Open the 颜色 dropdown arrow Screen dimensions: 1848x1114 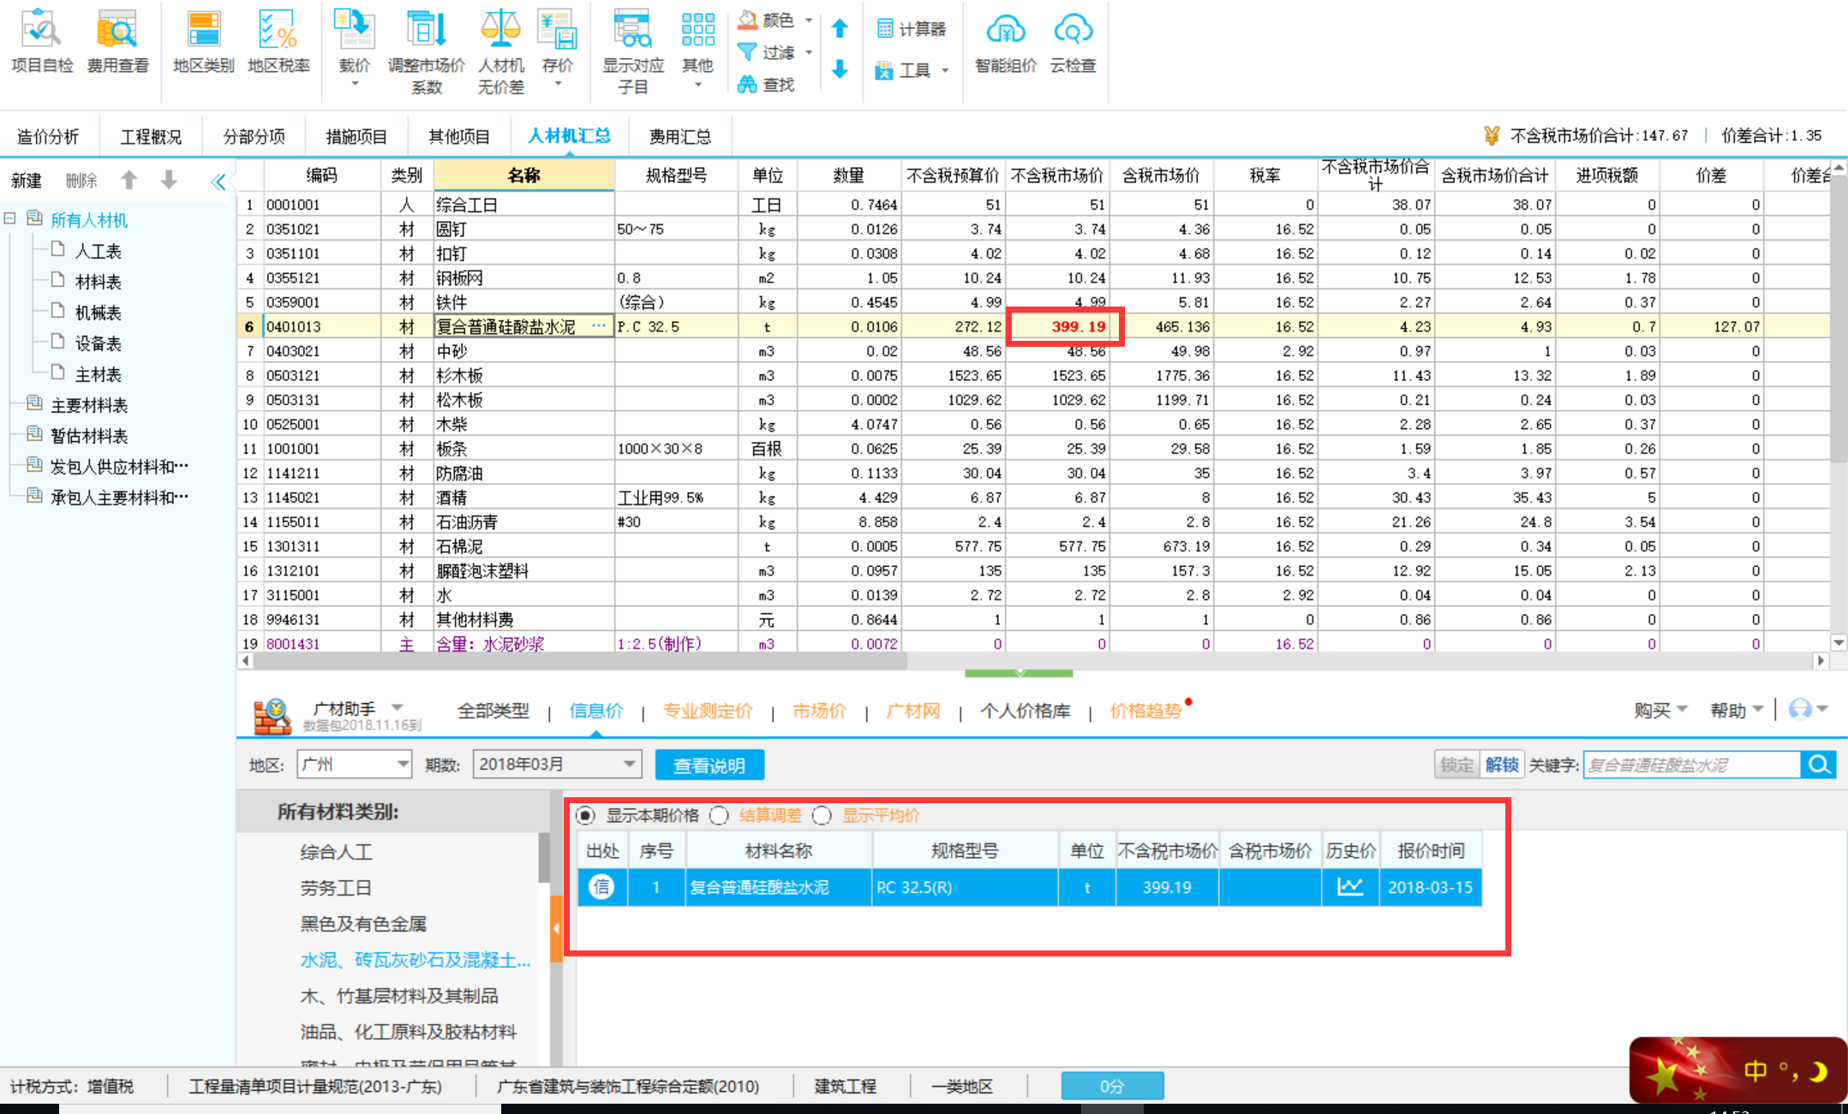click(x=808, y=20)
